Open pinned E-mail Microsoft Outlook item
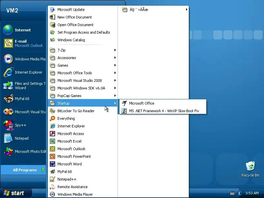 coord(23,43)
